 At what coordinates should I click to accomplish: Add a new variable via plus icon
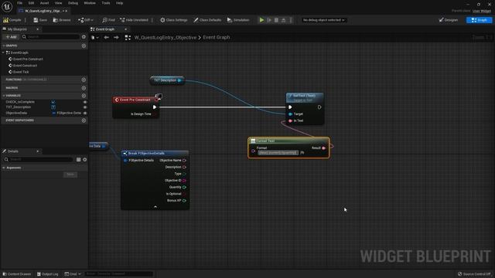pos(84,96)
